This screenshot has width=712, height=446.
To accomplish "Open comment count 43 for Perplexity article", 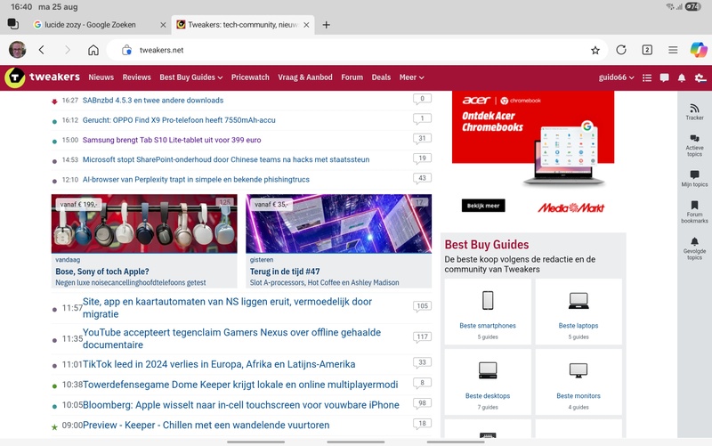I will pos(422,179).
